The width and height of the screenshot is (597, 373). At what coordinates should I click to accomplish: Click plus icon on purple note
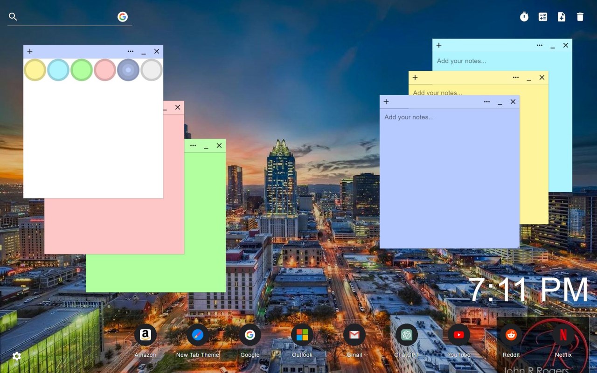tap(386, 102)
